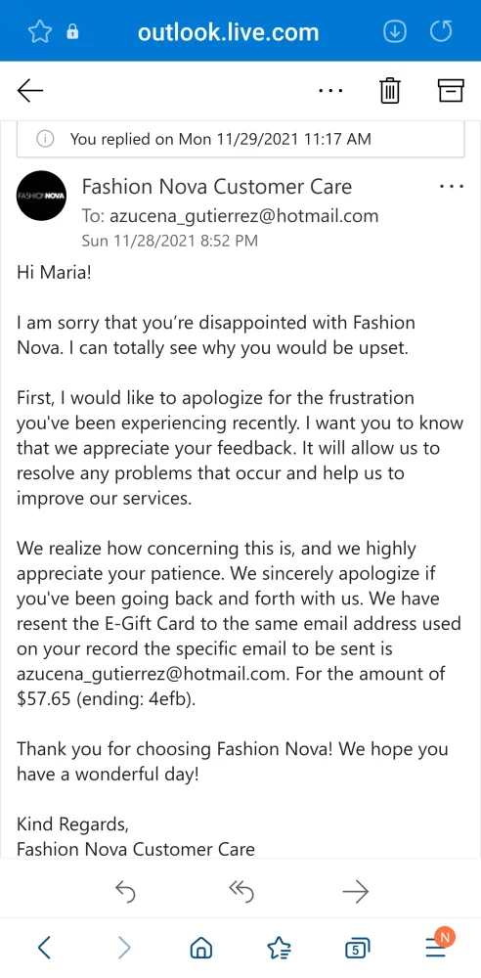Viewport: 481px width, 978px height.
Task: Reply all to this message
Action: [240, 892]
